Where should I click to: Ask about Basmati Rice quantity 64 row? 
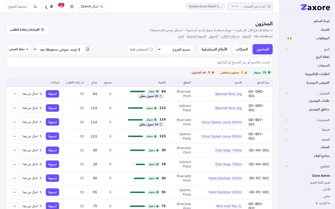click(x=32, y=94)
